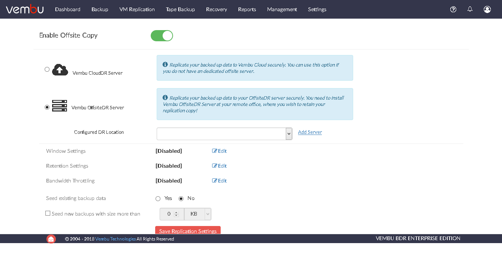Check Seed new backups with size checkbox
The height and width of the screenshot is (255, 502).
point(48,213)
